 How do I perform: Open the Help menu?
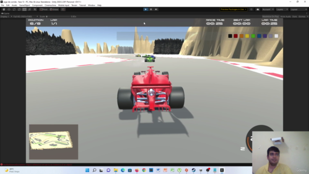[x=99, y=5]
